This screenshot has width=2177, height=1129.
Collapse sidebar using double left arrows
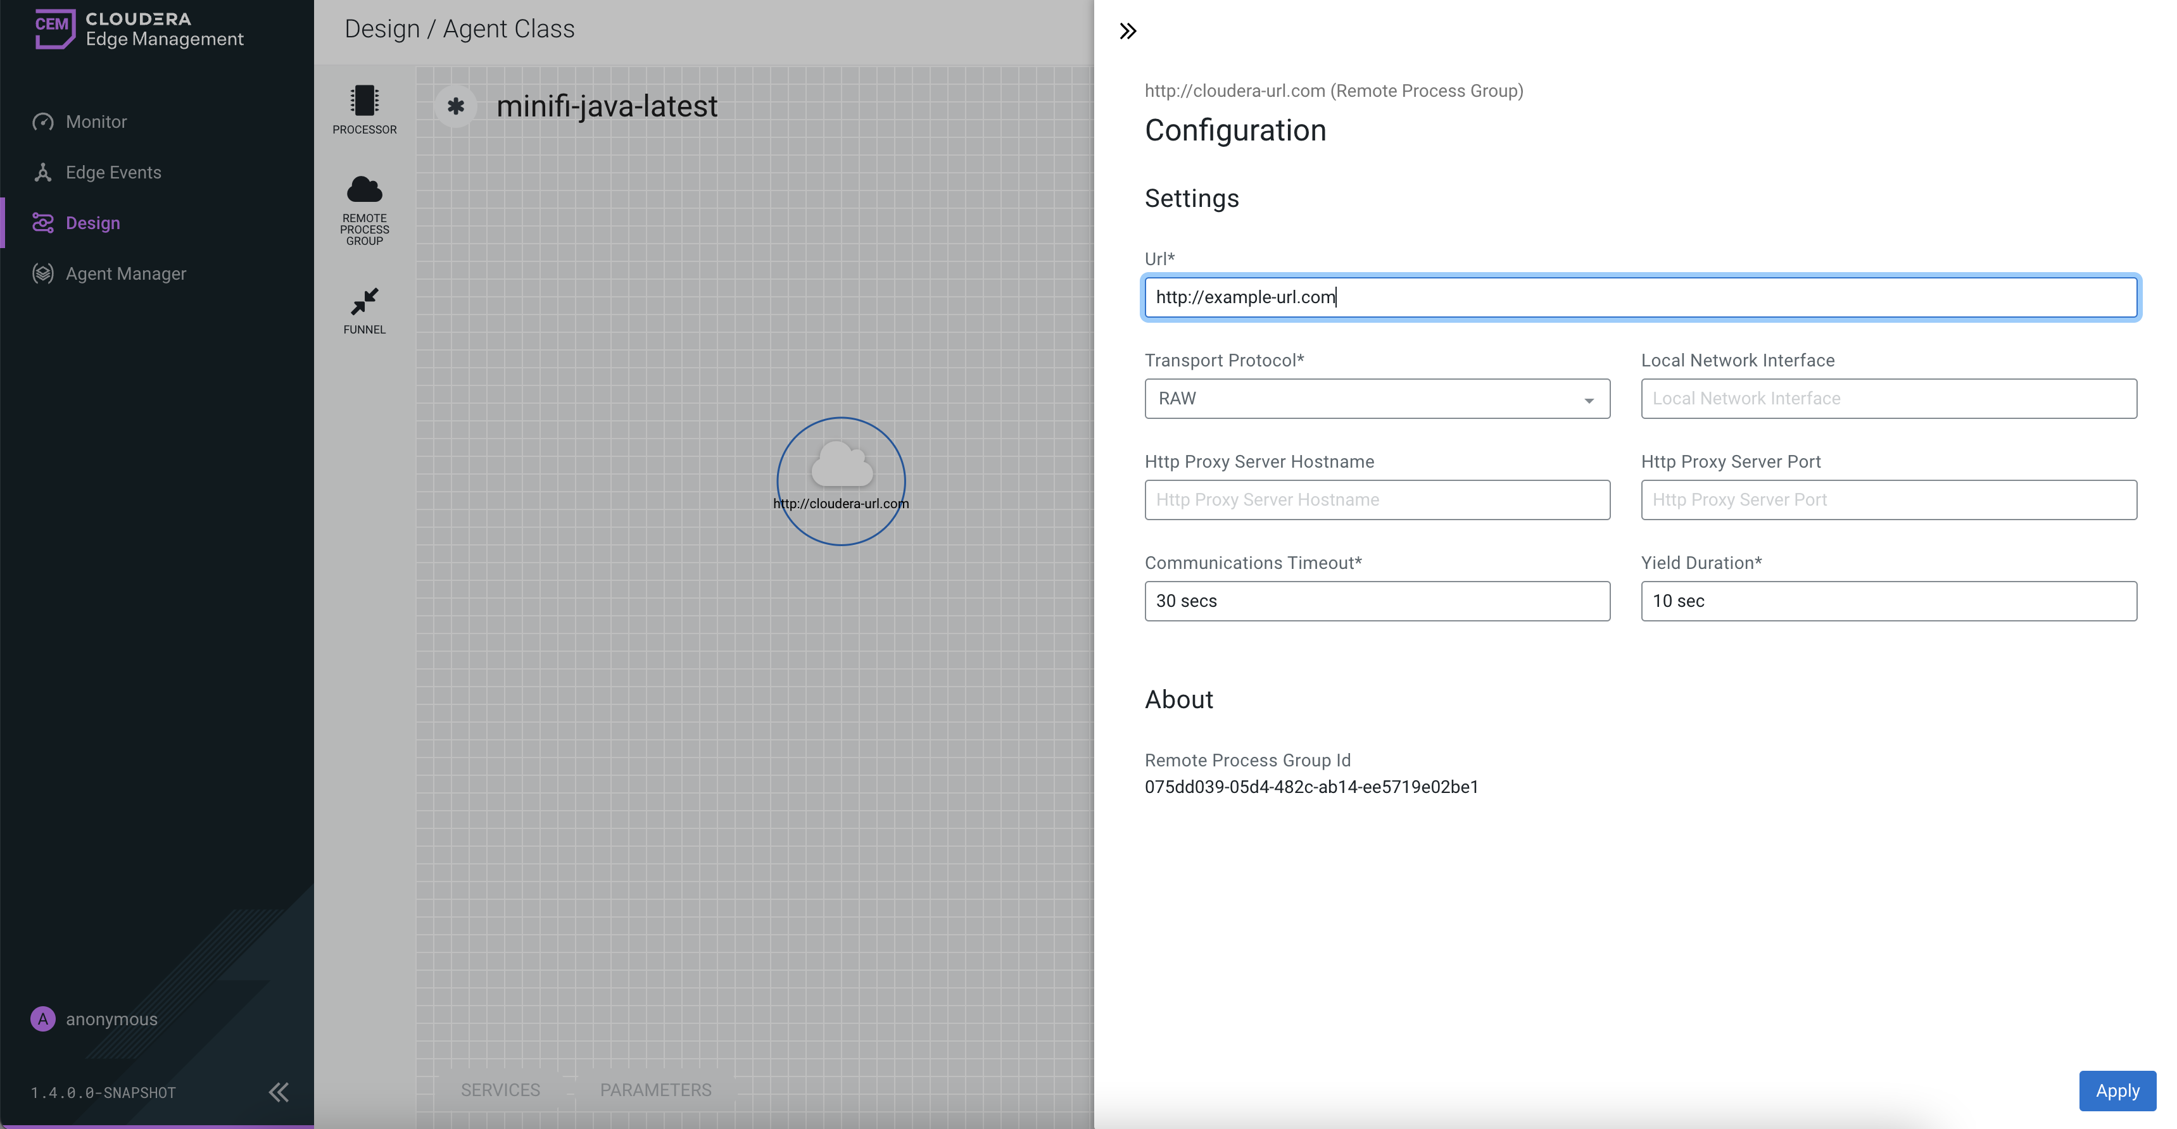point(278,1092)
